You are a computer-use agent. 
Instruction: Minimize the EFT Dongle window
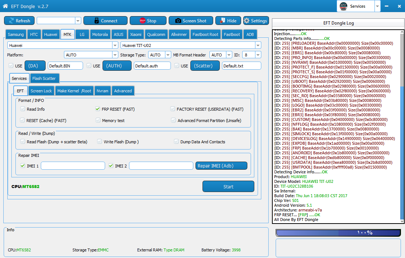pyautogui.click(x=386, y=6)
